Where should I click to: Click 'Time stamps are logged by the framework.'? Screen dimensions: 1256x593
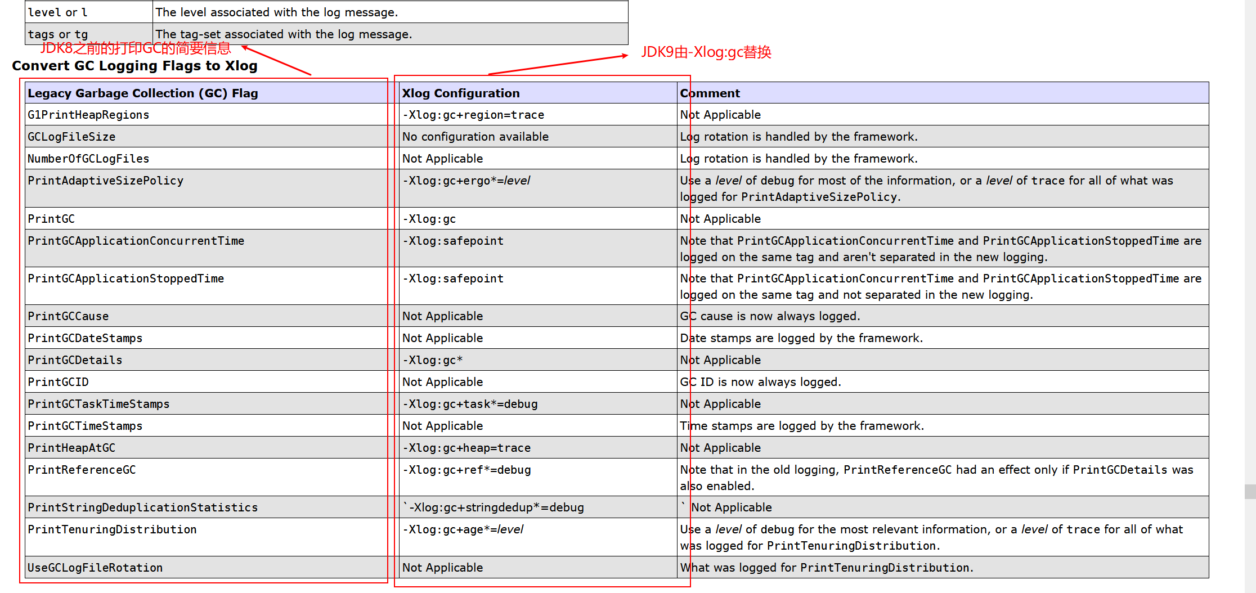pos(802,426)
